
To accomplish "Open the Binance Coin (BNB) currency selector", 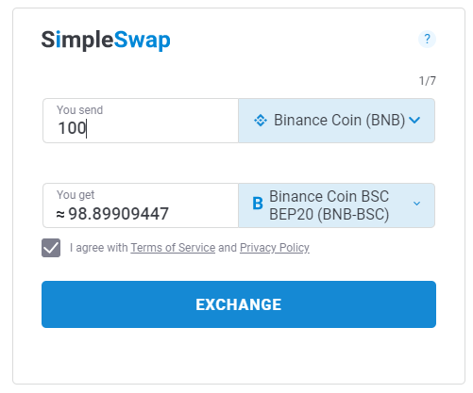I will [336, 121].
